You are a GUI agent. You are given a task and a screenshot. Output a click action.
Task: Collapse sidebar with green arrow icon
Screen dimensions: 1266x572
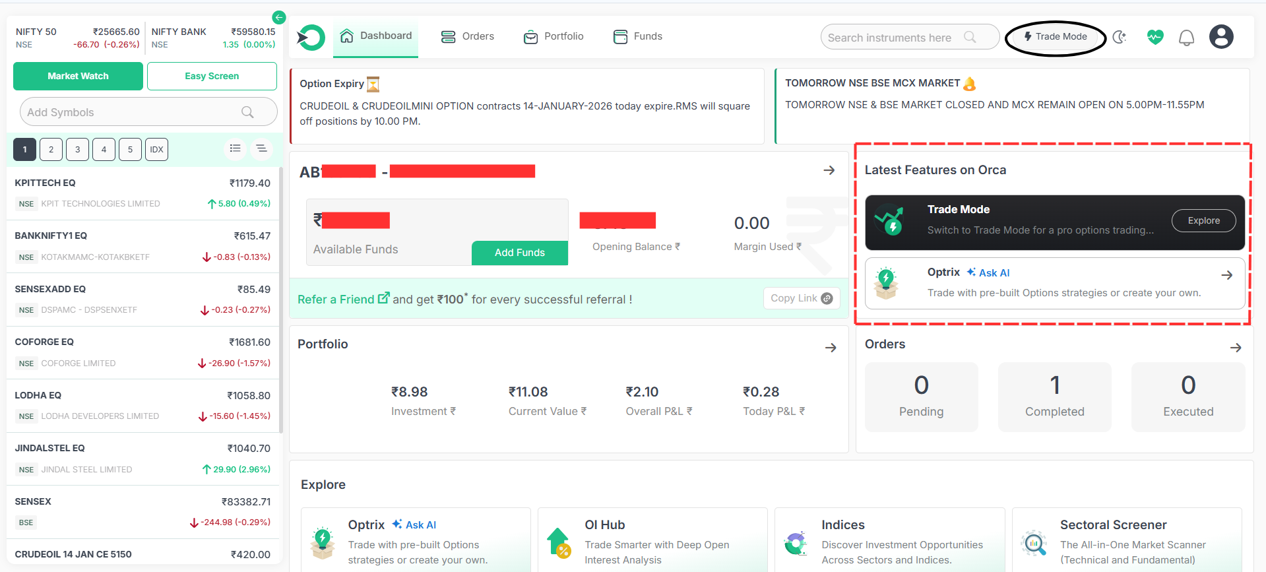279,17
